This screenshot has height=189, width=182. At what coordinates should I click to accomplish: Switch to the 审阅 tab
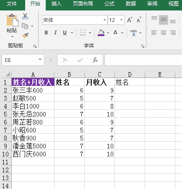pos(152,4)
